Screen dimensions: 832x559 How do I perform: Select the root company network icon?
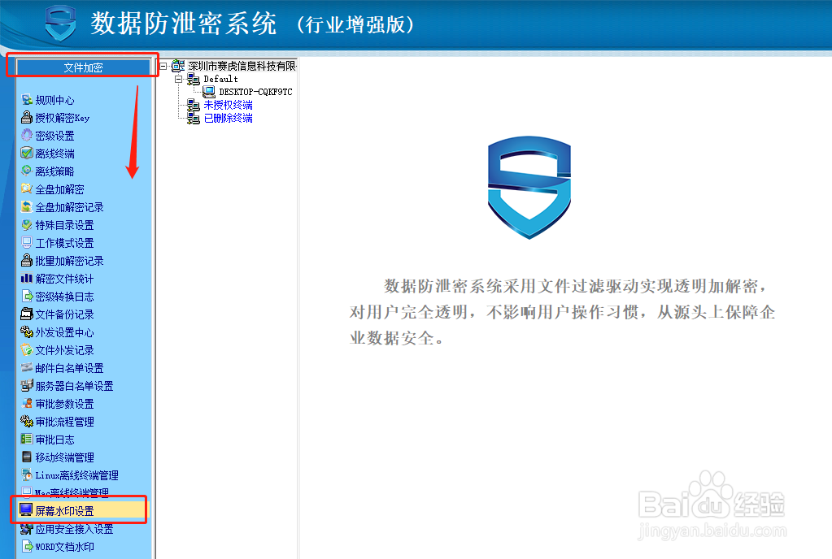(x=178, y=66)
